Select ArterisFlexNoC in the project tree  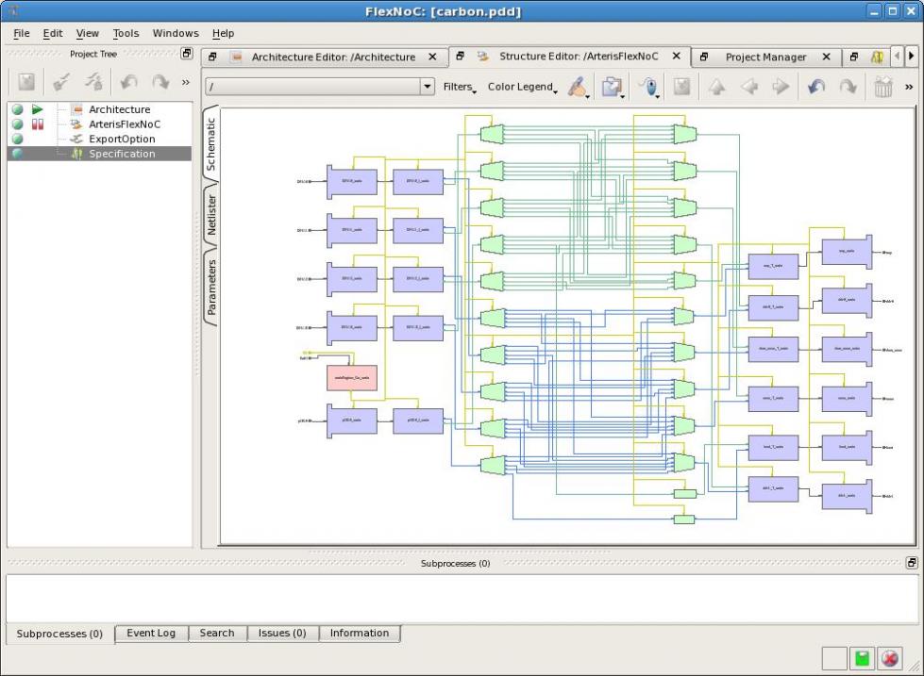[125, 124]
